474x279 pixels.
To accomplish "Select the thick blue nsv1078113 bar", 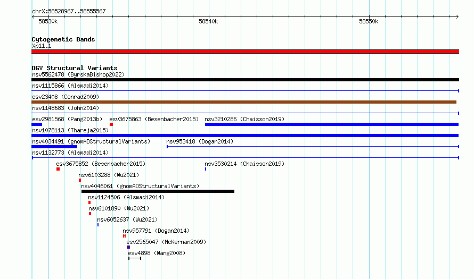I will tap(245, 136).
